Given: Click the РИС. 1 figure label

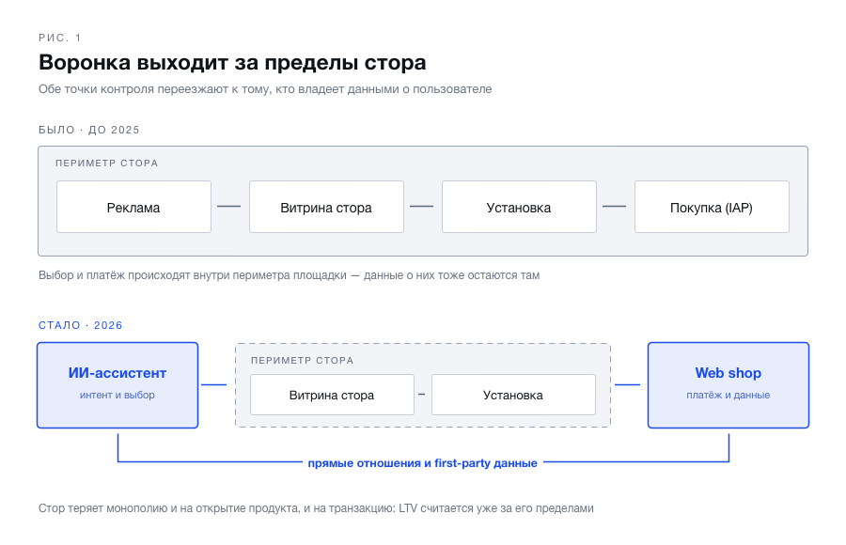Looking at the screenshot, I should click(x=60, y=38).
